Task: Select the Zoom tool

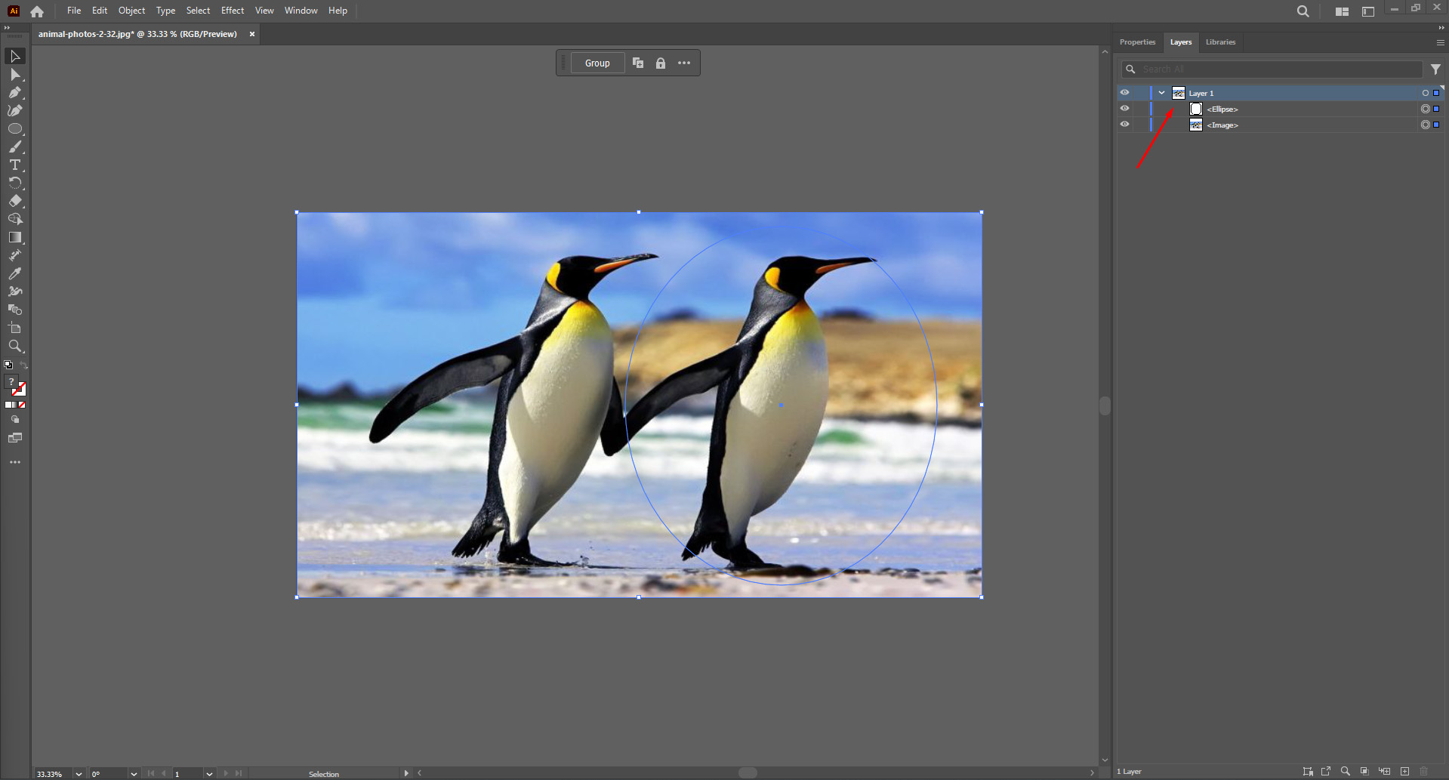Action: [x=15, y=346]
